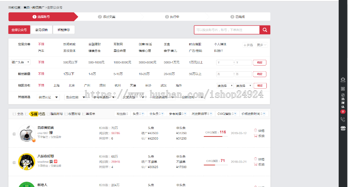Open account name 首席营销官

click(x=46, y=128)
